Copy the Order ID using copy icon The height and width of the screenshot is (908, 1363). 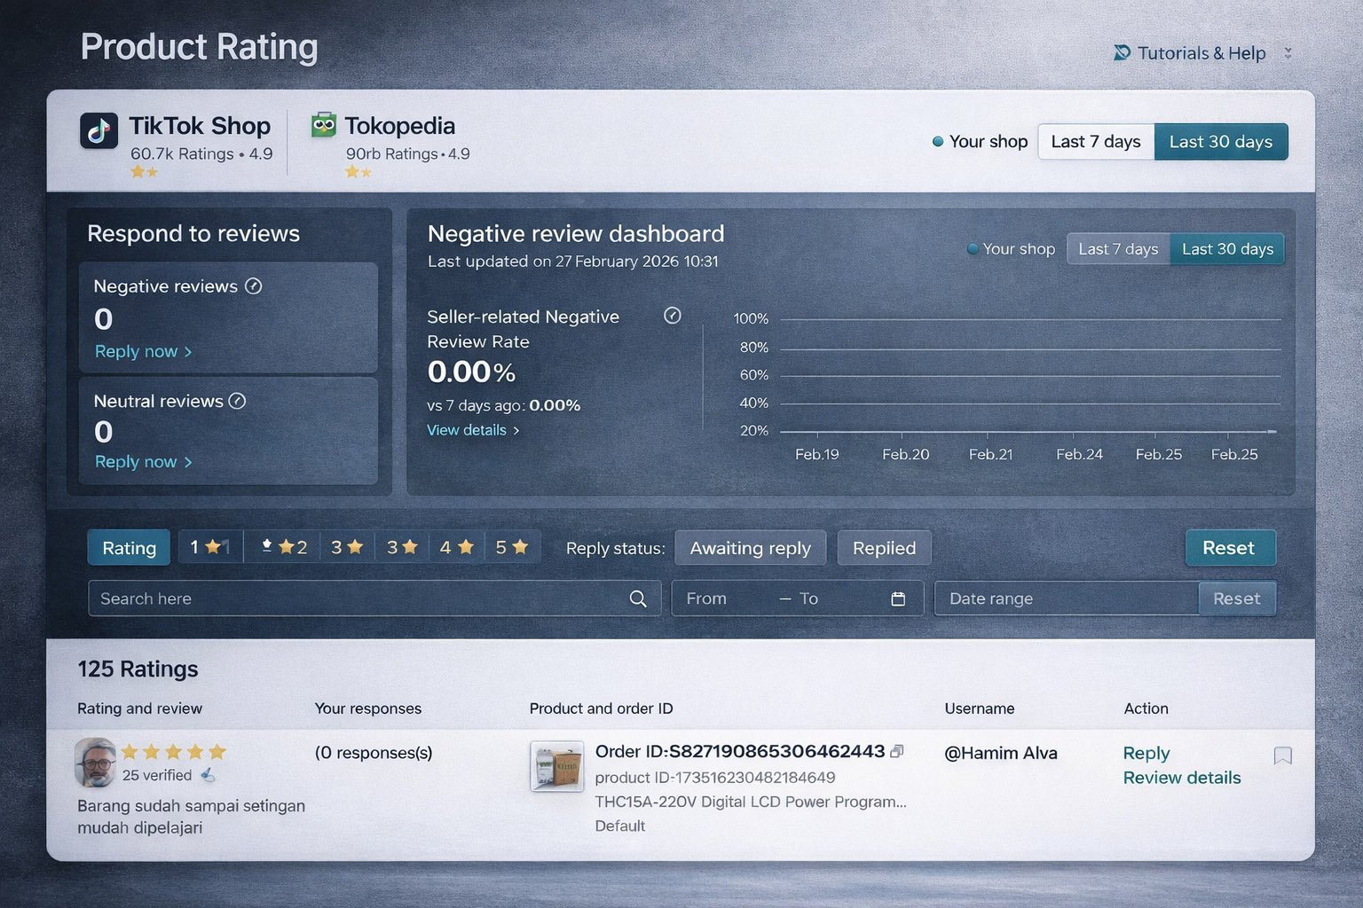(x=897, y=751)
